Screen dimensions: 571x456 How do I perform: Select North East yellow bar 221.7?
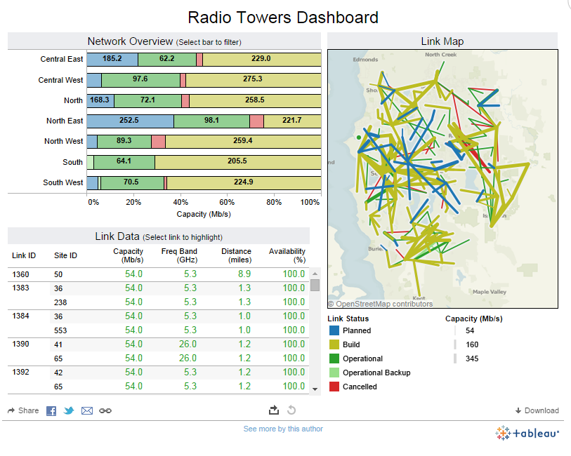(292, 121)
